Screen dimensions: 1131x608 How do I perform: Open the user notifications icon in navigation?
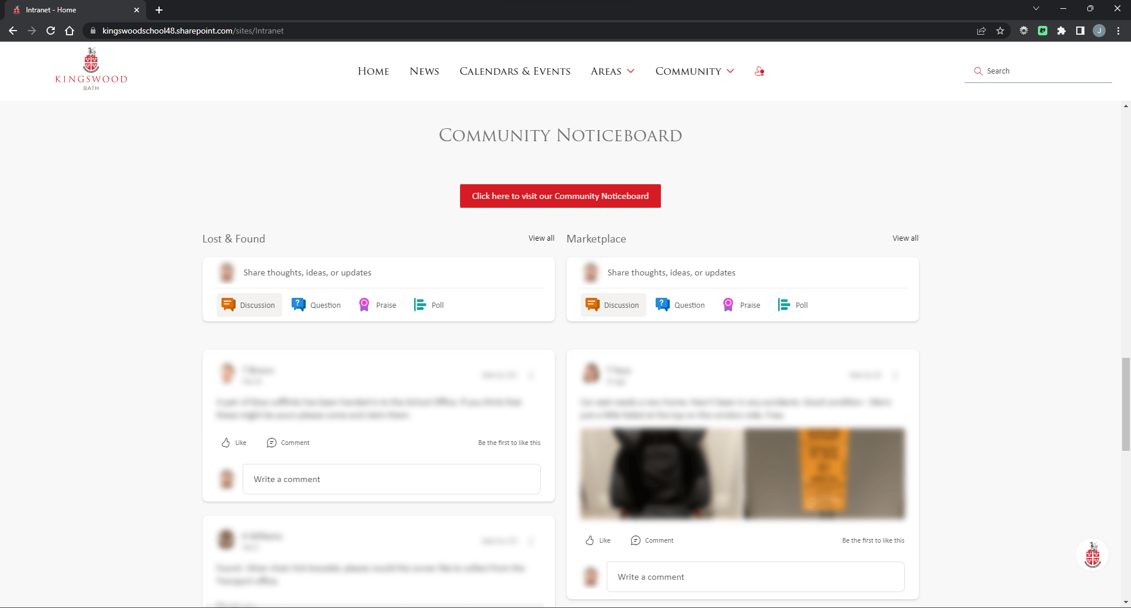(759, 71)
